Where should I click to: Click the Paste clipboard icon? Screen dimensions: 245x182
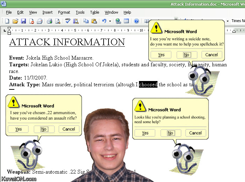[x=94, y=21]
